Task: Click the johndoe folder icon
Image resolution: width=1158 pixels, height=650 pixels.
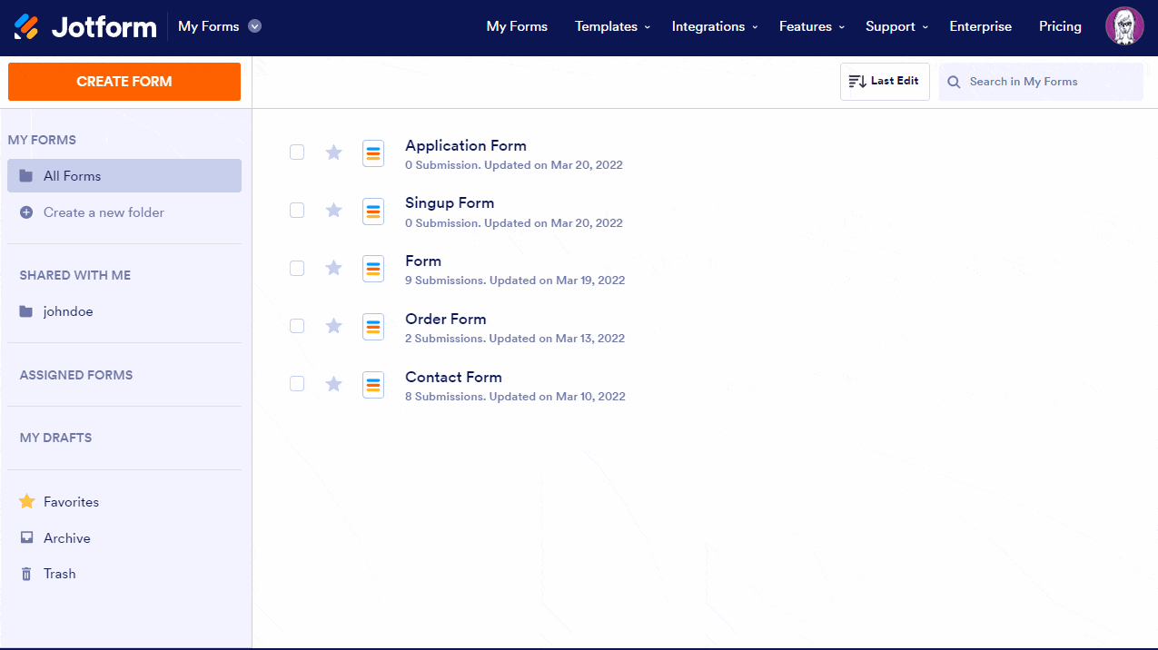Action: [x=26, y=311]
